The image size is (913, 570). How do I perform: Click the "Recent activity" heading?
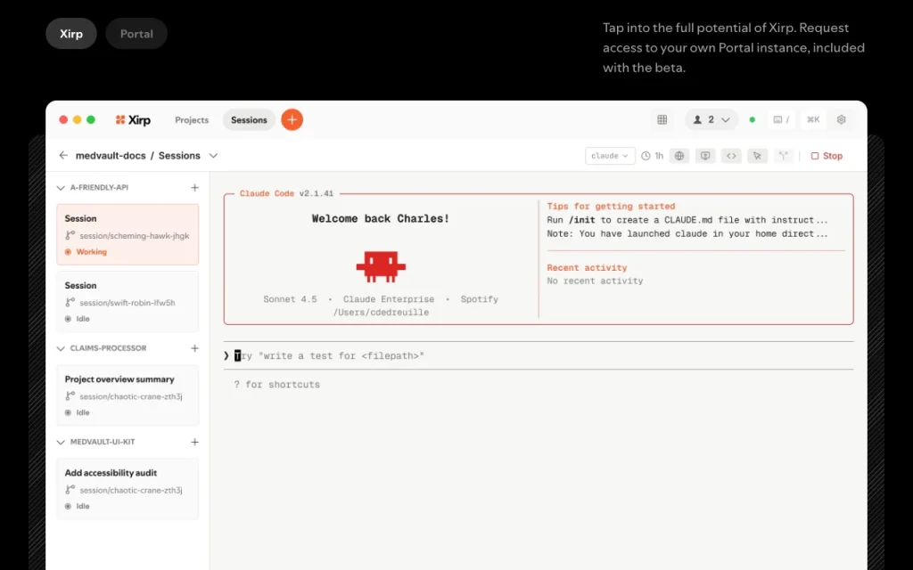pos(587,267)
